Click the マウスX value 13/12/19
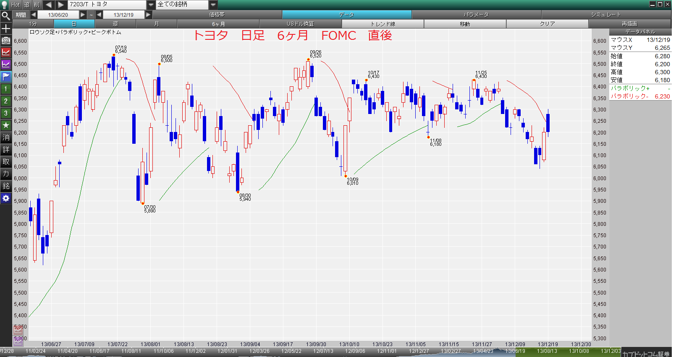Viewport: 676px width, 357px height. (x=658, y=40)
